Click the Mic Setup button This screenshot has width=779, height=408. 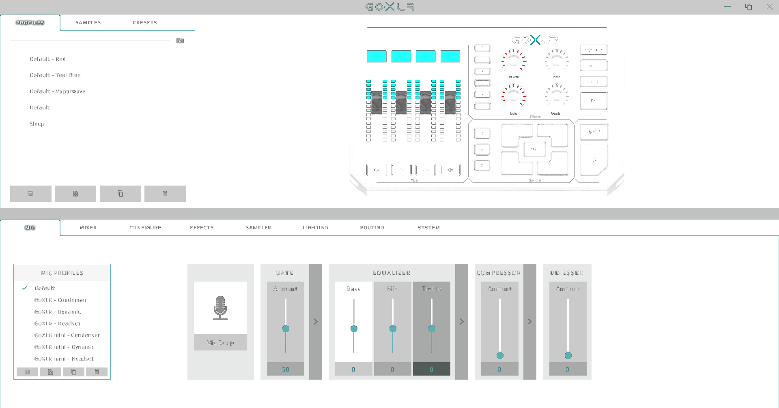point(220,343)
